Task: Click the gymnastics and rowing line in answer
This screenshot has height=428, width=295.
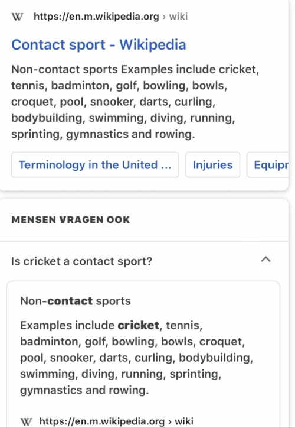Action: point(84,390)
